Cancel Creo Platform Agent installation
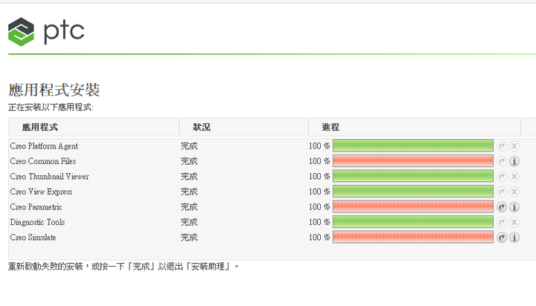This screenshot has height=306, width=536. pos(514,146)
